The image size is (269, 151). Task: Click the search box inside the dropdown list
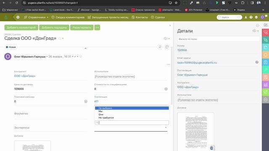click(x=132, y=122)
